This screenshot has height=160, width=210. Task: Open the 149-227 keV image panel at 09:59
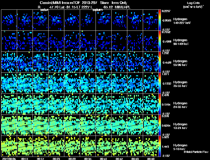pos(151,20)
